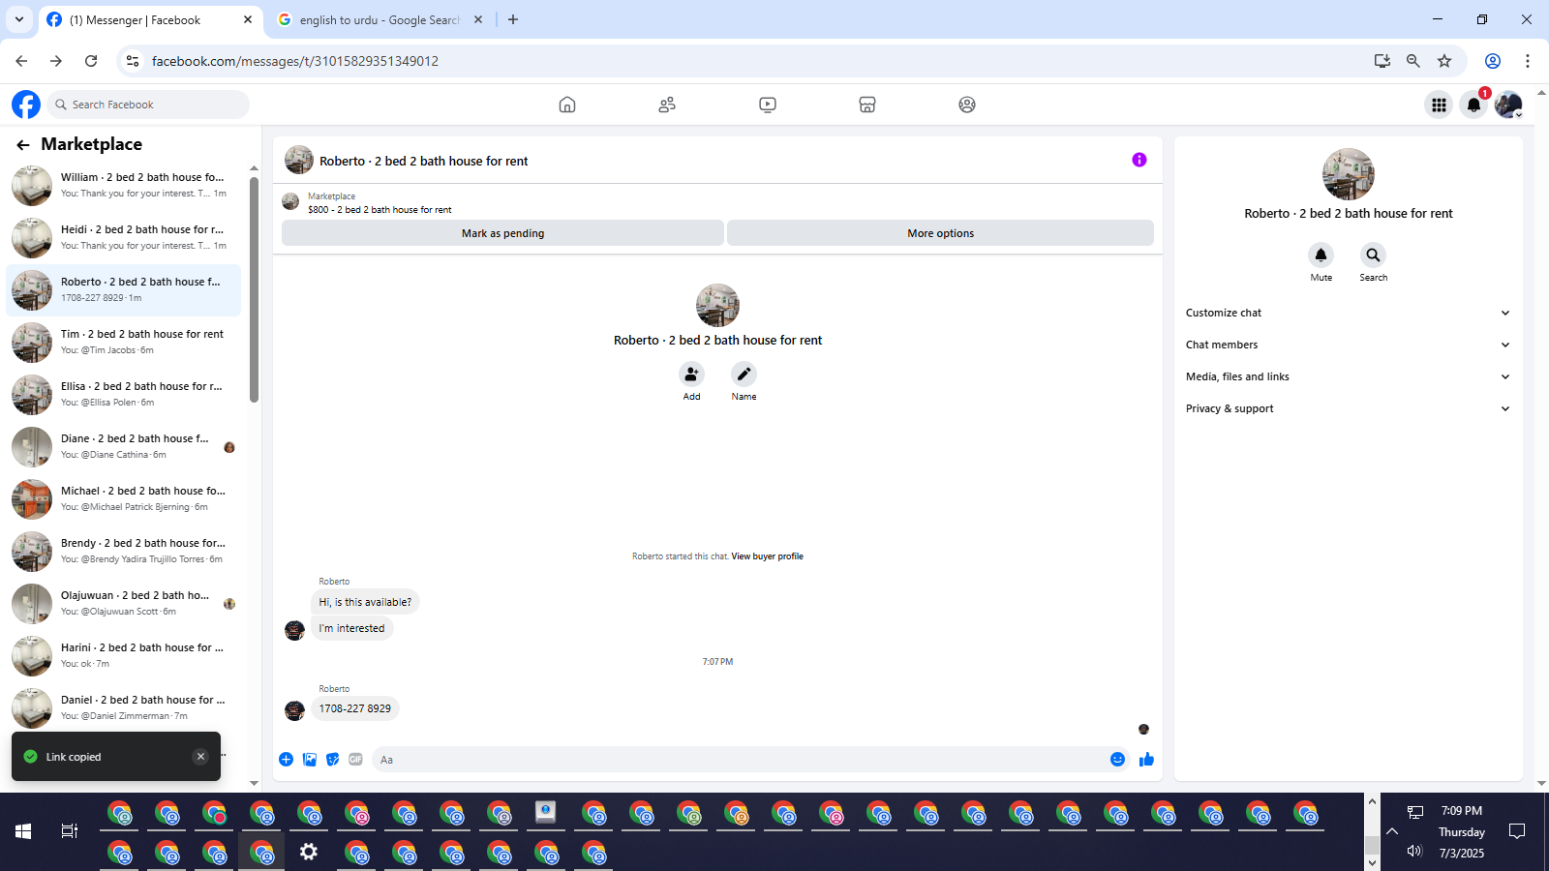Open the Groups icon in top navigation
Image resolution: width=1549 pixels, height=871 pixels.
pyautogui.click(x=967, y=105)
